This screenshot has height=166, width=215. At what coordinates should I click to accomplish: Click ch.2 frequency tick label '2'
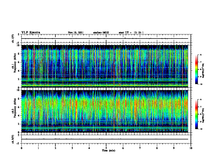19,124
